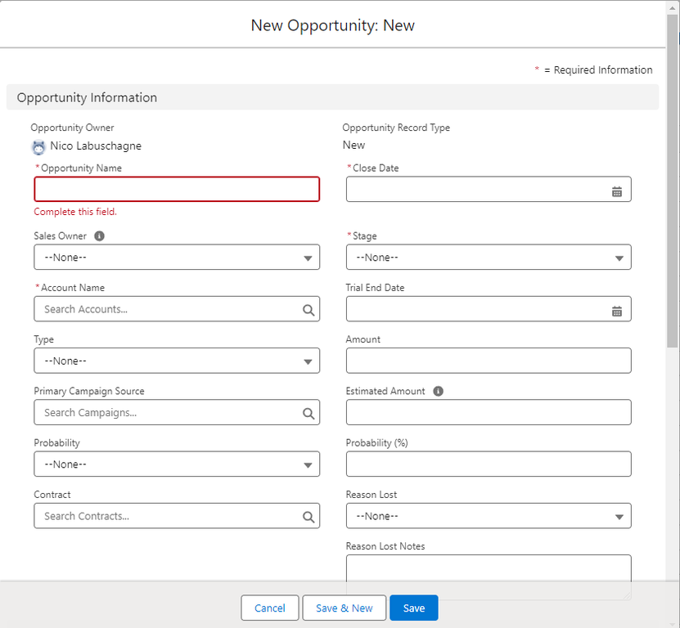
Task: Open the Close Date calendar picker icon
Action: pyautogui.click(x=617, y=191)
